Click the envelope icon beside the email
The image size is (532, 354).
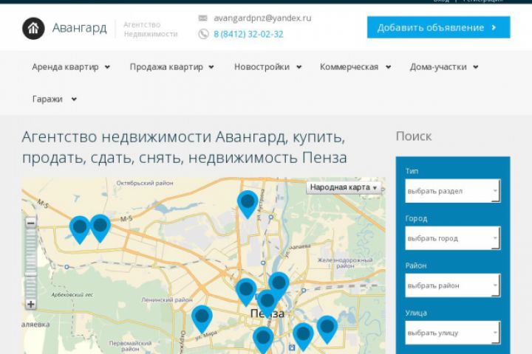[203, 18]
